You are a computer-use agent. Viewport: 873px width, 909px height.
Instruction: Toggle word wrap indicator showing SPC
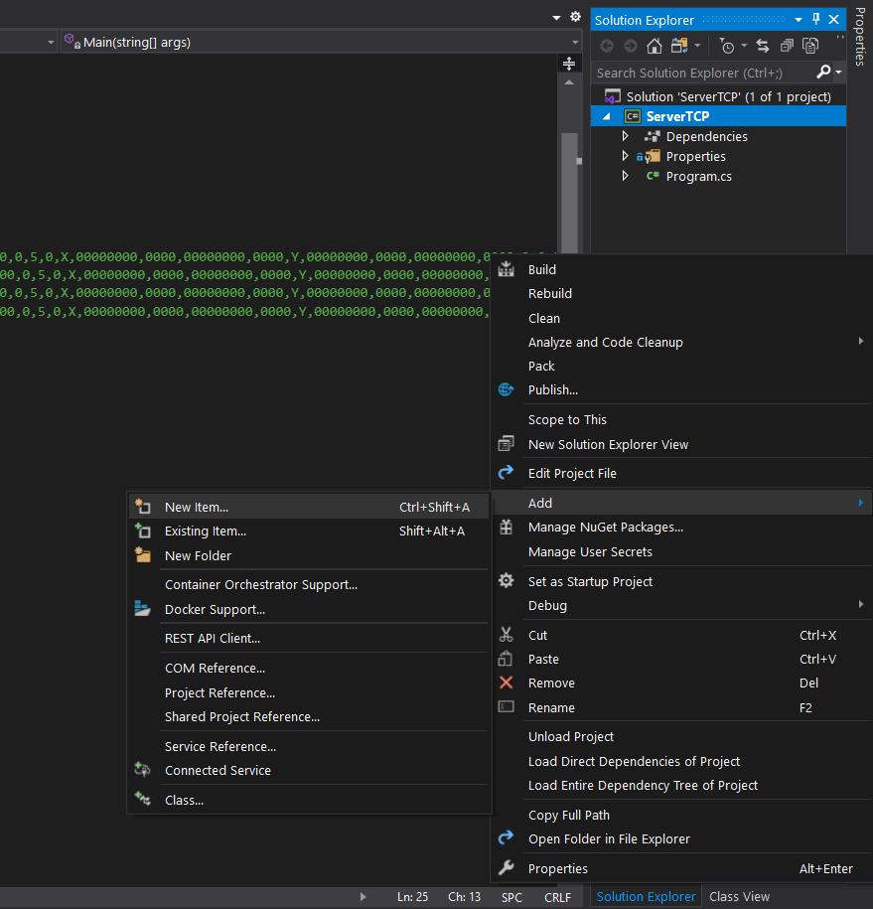[510, 896]
